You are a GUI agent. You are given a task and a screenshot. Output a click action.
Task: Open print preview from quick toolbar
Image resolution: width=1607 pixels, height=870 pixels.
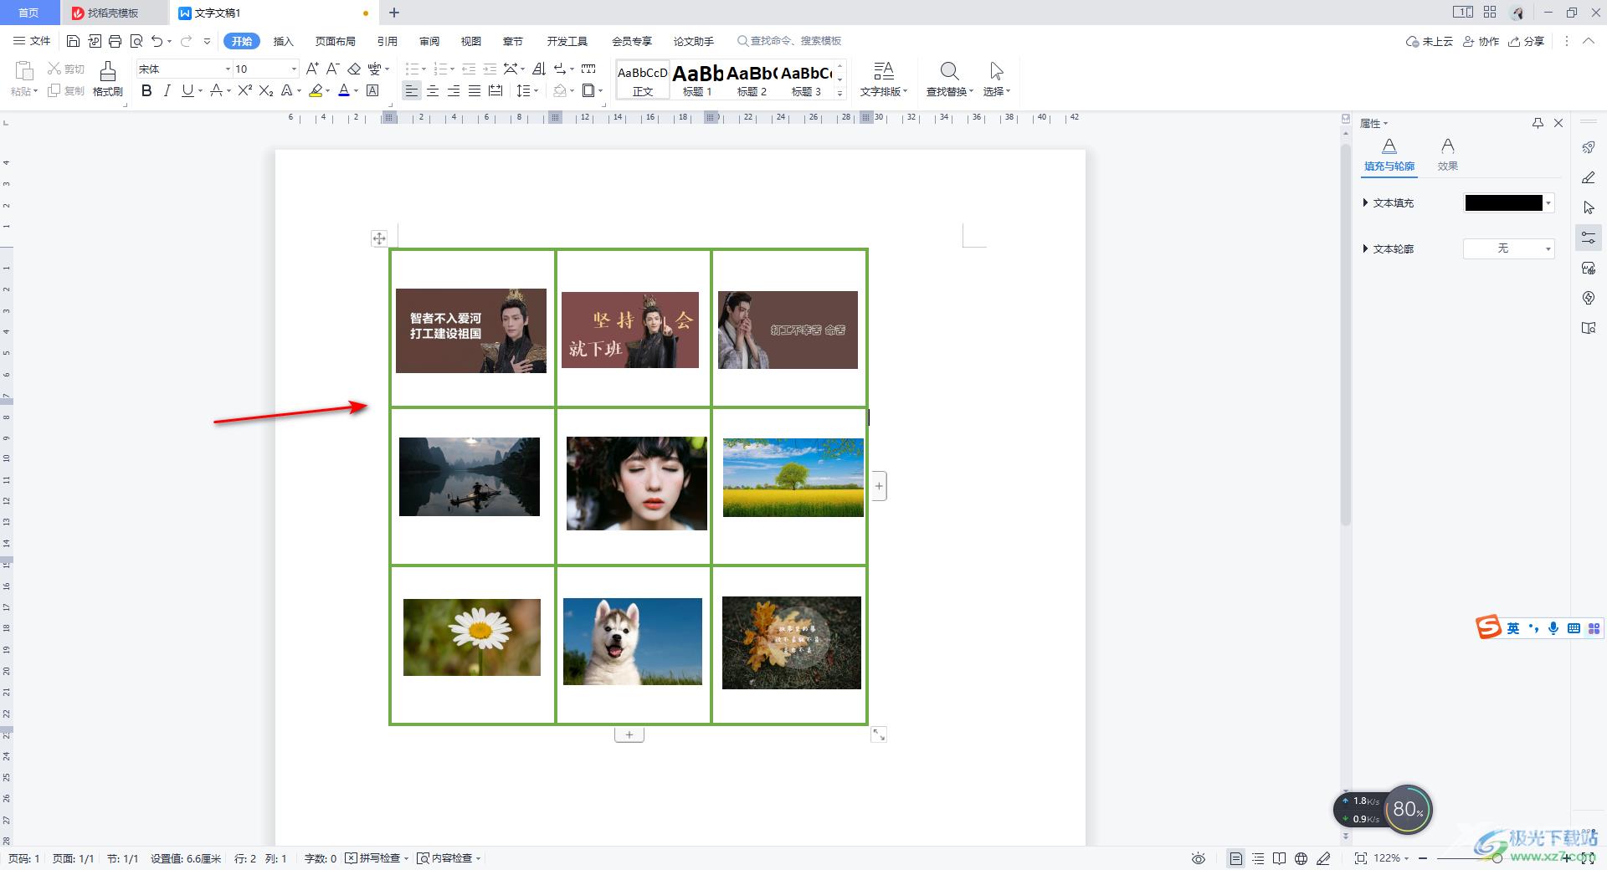(x=136, y=41)
